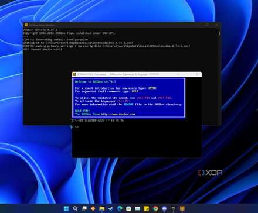Screen dimensions: 258x213
Task: Maximize the DOSBox Status Window
Action: pos(207,25)
